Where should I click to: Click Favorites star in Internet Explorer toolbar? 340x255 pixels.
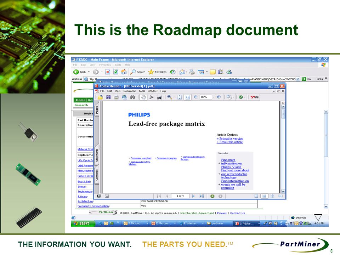(x=157, y=72)
